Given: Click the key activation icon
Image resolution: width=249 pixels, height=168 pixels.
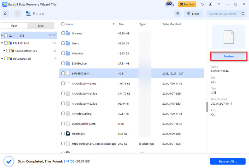Looking at the screenshot, I should point(202,4).
